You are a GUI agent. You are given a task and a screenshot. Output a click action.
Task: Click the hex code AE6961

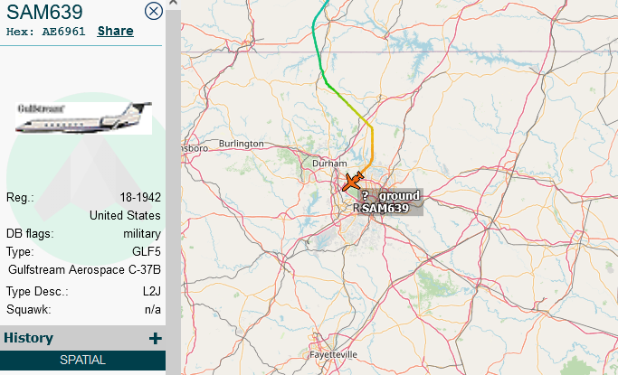[63, 32]
